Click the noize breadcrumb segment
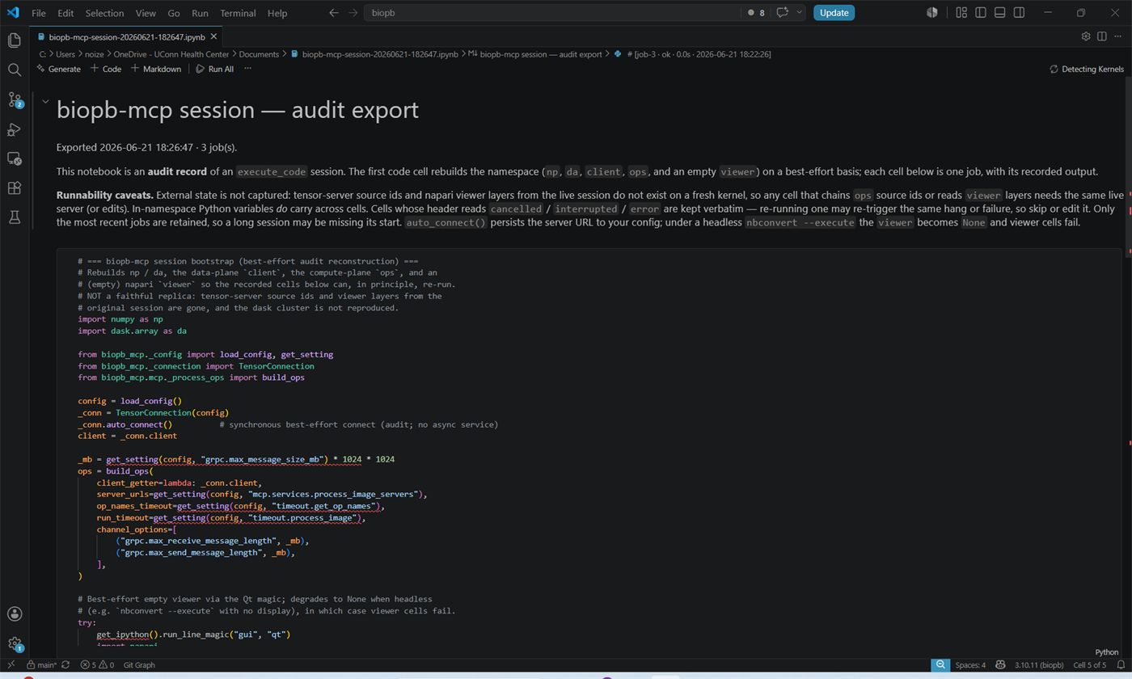This screenshot has width=1132, height=679. click(x=94, y=54)
